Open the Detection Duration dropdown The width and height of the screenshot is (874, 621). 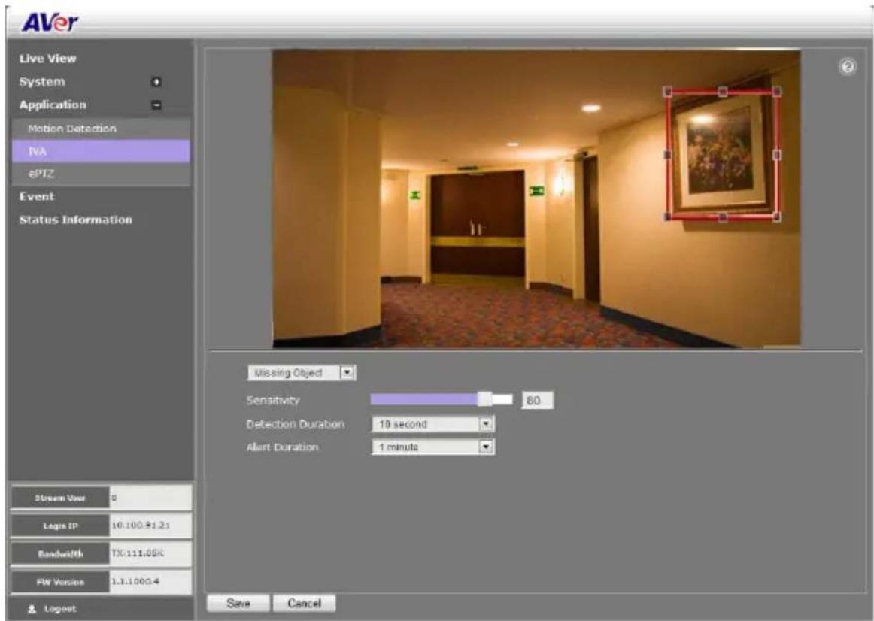coord(433,424)
